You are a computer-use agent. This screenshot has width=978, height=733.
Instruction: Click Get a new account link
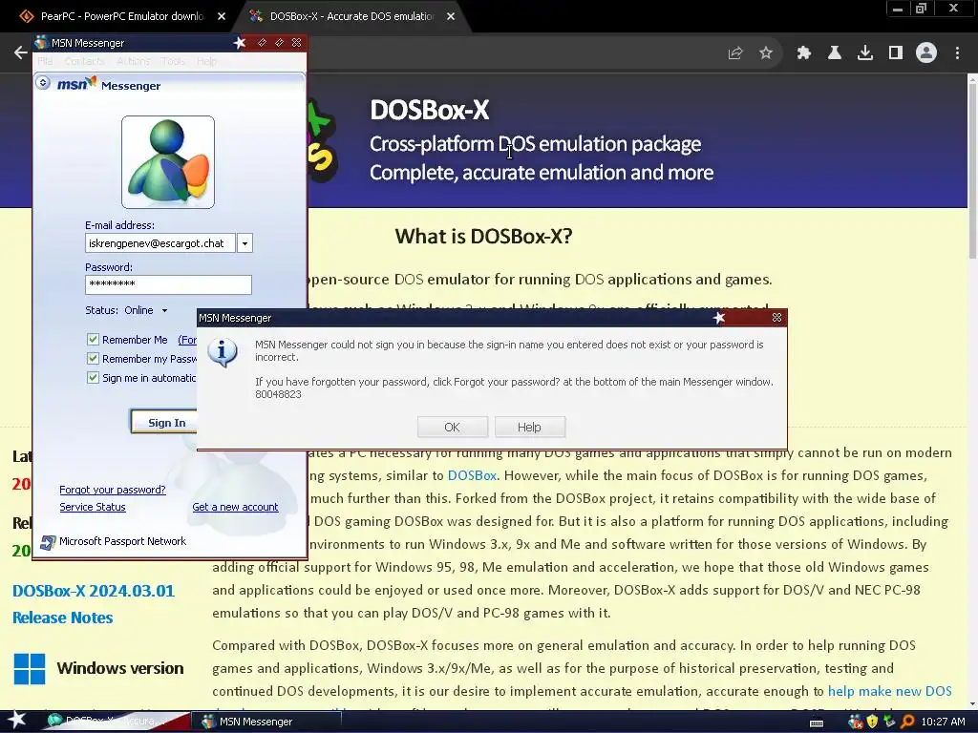point(235,508)
